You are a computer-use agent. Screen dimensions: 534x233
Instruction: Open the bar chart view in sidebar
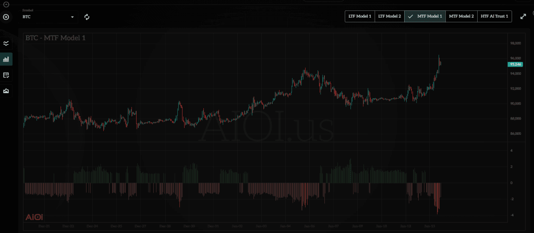point(6,59)
